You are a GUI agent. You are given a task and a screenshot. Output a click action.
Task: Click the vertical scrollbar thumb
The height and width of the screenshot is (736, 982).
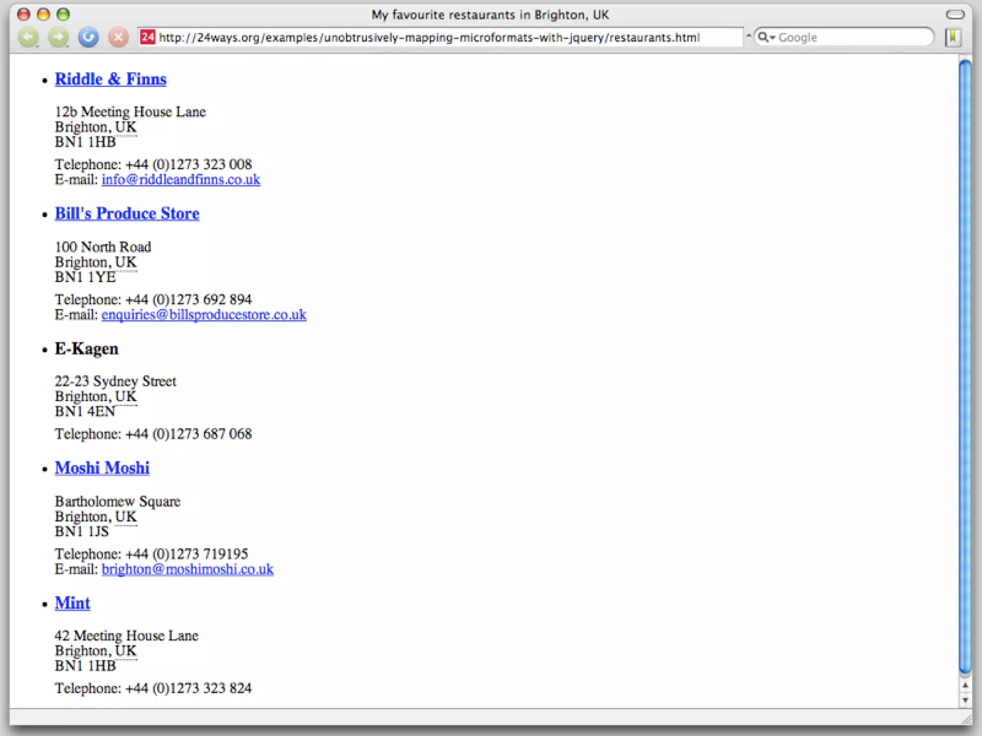[965, 367]
